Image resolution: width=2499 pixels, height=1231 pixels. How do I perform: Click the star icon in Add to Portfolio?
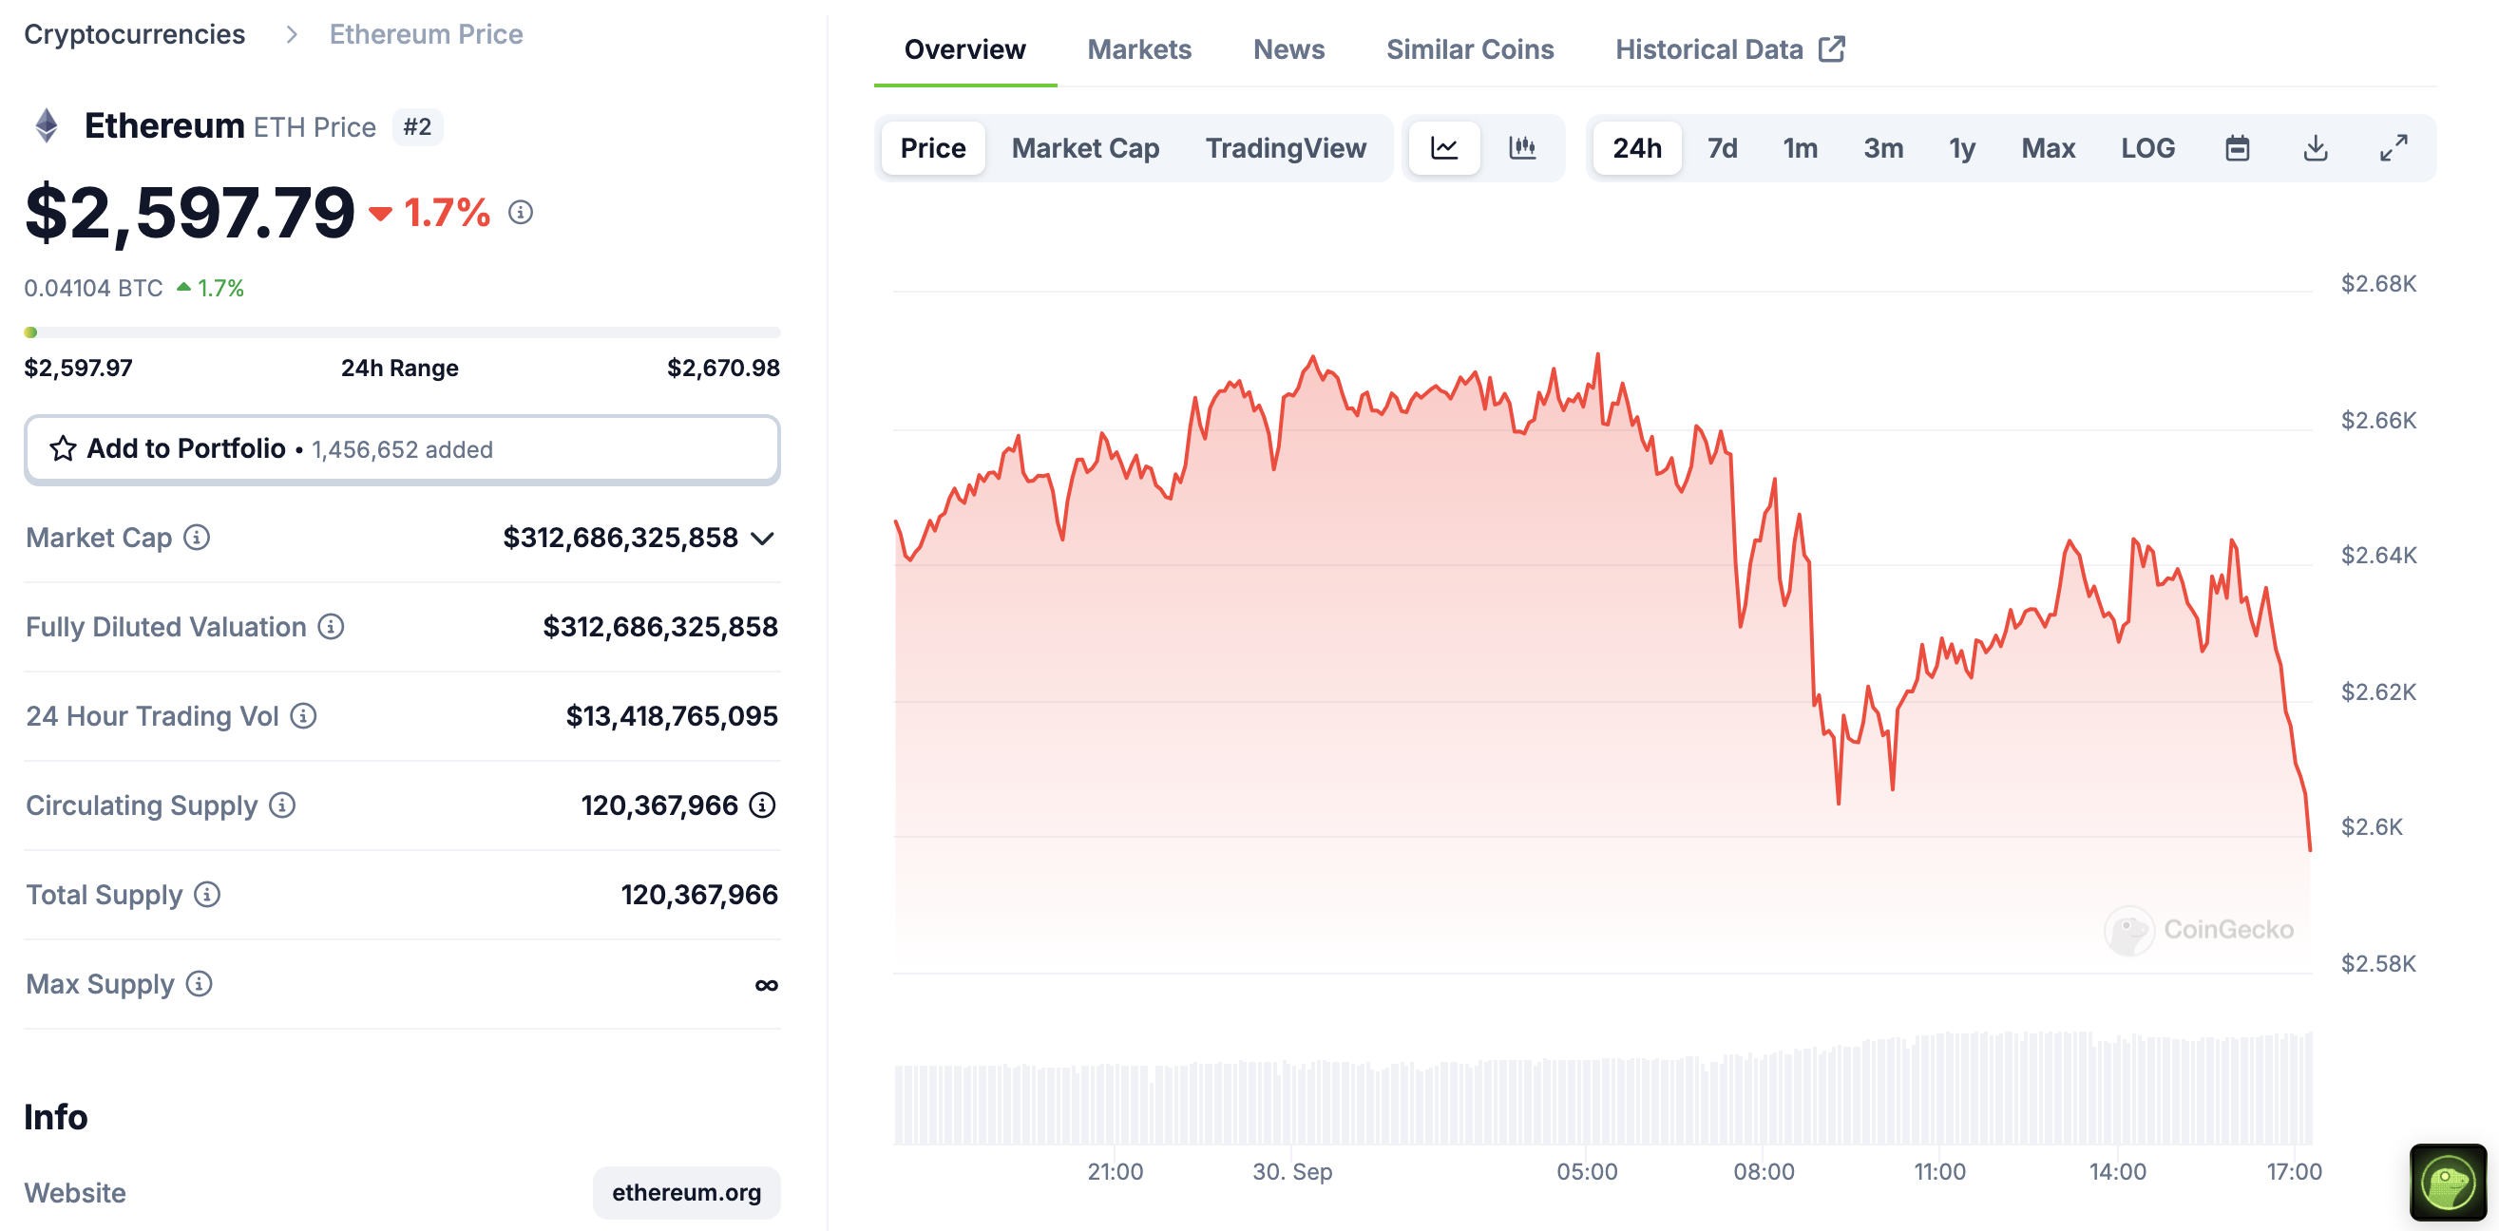point(63,448)
